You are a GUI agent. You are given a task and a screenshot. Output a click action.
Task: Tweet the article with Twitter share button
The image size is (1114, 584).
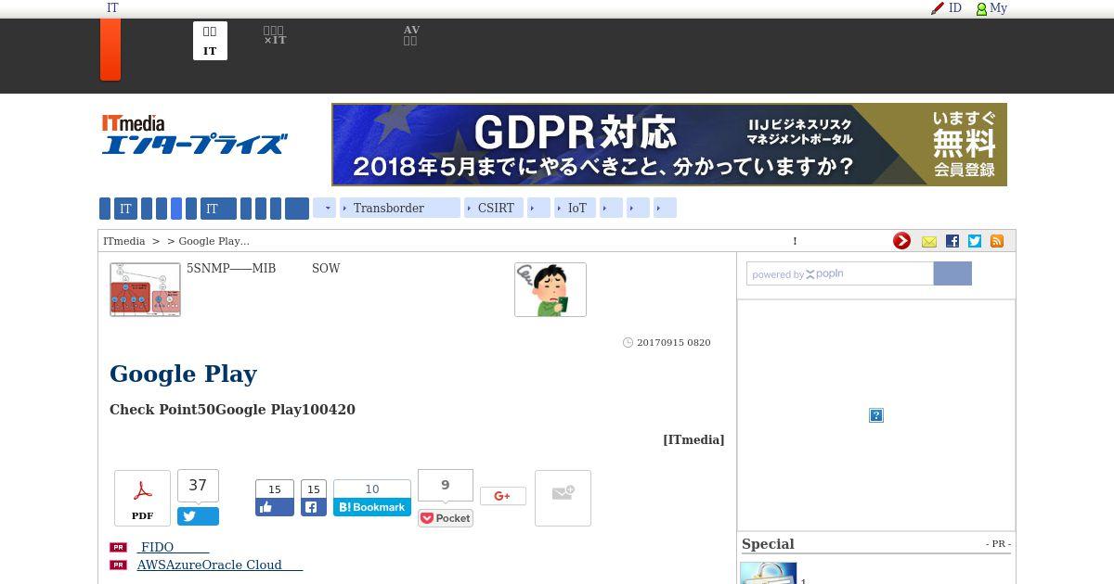198,516
